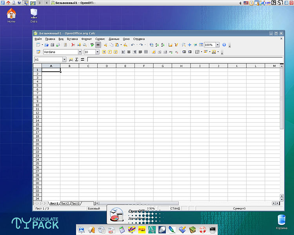
Task: Expand the Verdana font name dropdown
Action: coord(80,52)
